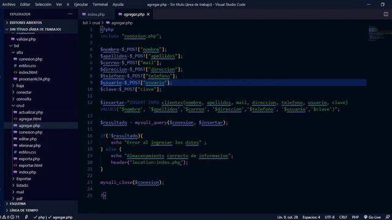
Task: Open the Editar menu
Action: click(25, 4)
